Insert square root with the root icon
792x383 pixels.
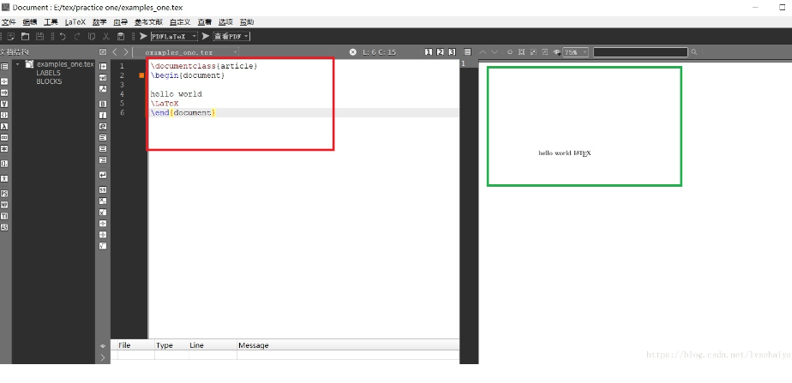click(103, 246)
